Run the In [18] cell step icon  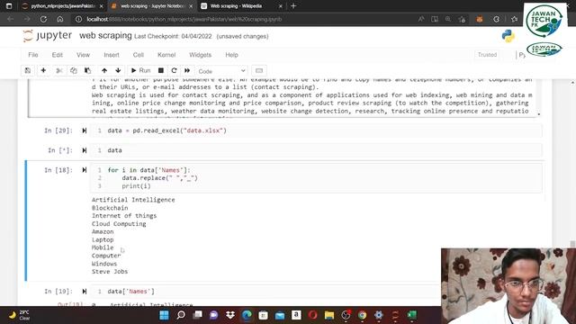[x=84, y=170]
